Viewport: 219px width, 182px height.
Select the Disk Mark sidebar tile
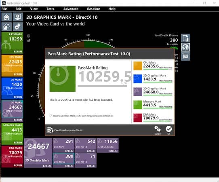[12, 157]
